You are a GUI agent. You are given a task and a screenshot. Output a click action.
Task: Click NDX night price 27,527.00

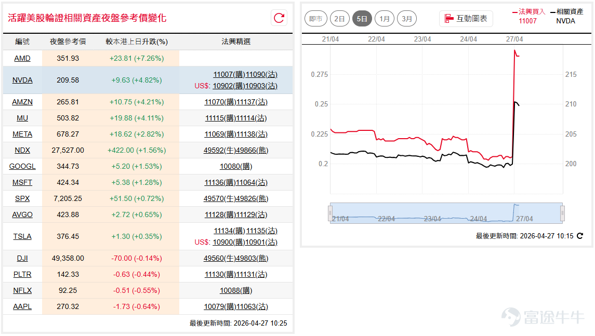coord(68,150)
